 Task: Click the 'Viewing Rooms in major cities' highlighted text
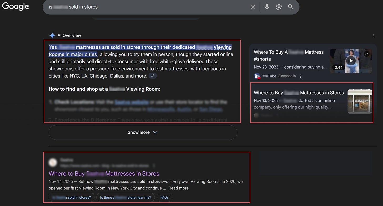[x=140, y=51]
